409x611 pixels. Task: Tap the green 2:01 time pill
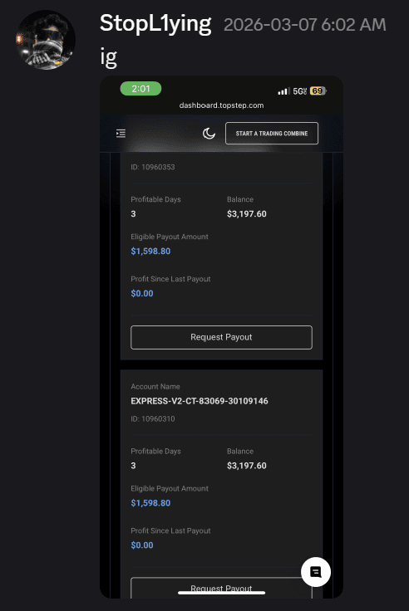[140, 89]
